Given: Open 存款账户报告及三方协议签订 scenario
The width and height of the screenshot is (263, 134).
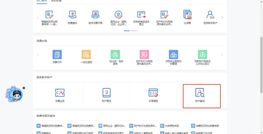Looking at the screenshot, I should (x=202, y=57).
